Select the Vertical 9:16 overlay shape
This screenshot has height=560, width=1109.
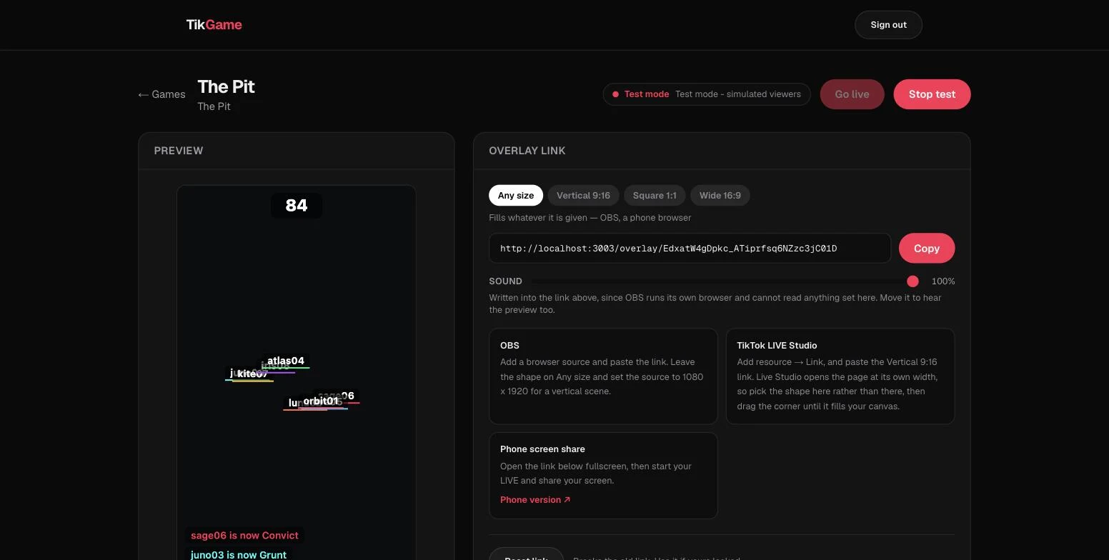pos(583,196)
